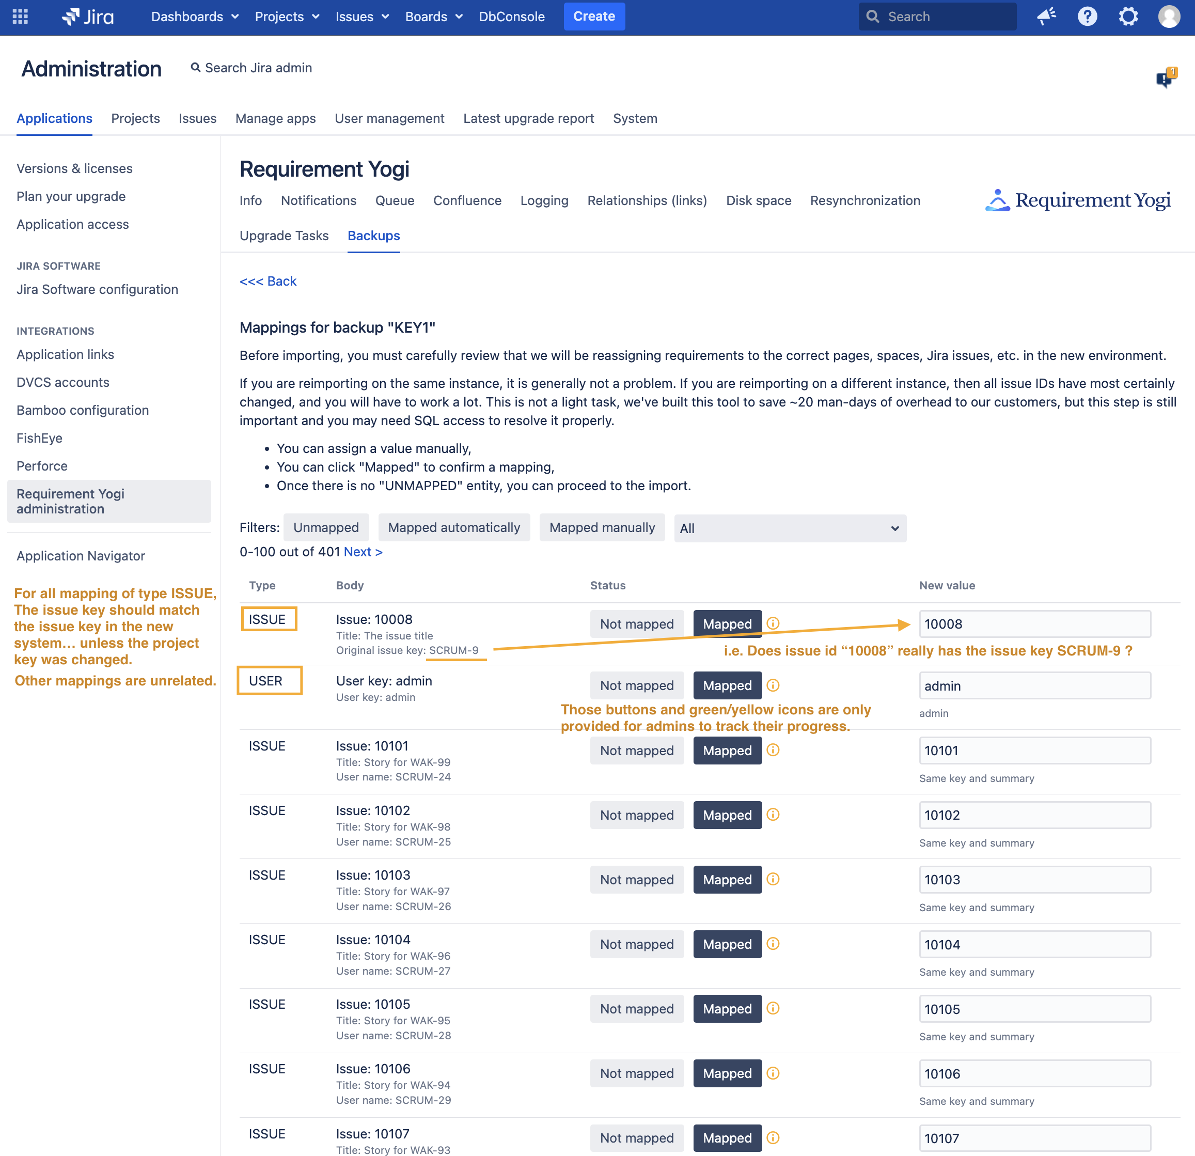Image resolution: width=1195 pixels, height=1156 pixels.
Task: Click the admin notification speech-bubble icon
Action: 1165,78
